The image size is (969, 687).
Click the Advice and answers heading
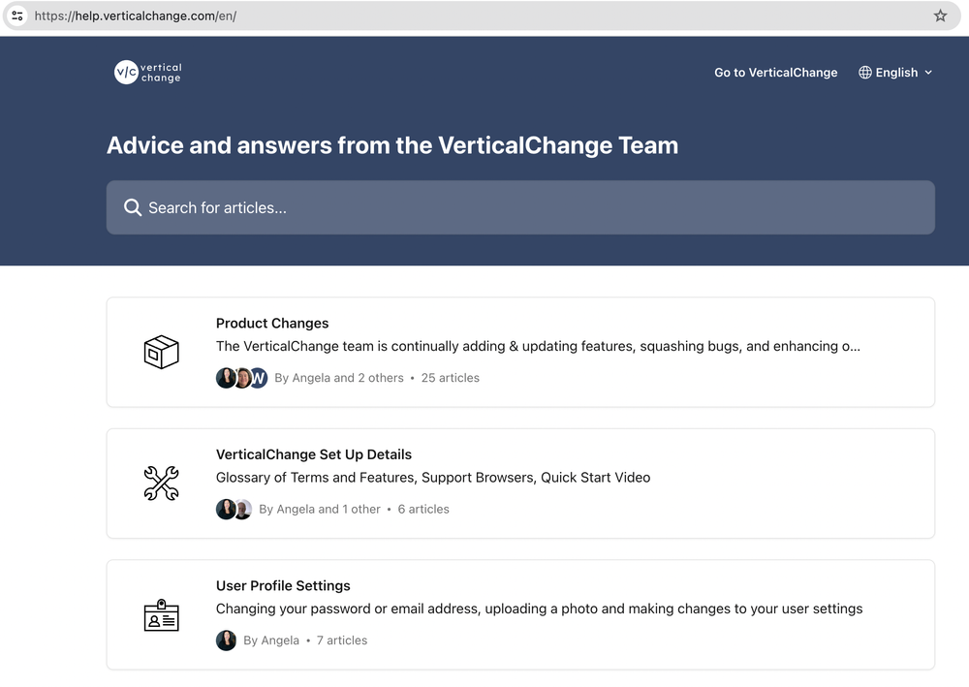point(392,145)
